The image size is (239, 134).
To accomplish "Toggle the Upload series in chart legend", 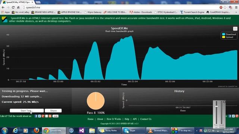I will pyautogui.click(x=227, y=37).
